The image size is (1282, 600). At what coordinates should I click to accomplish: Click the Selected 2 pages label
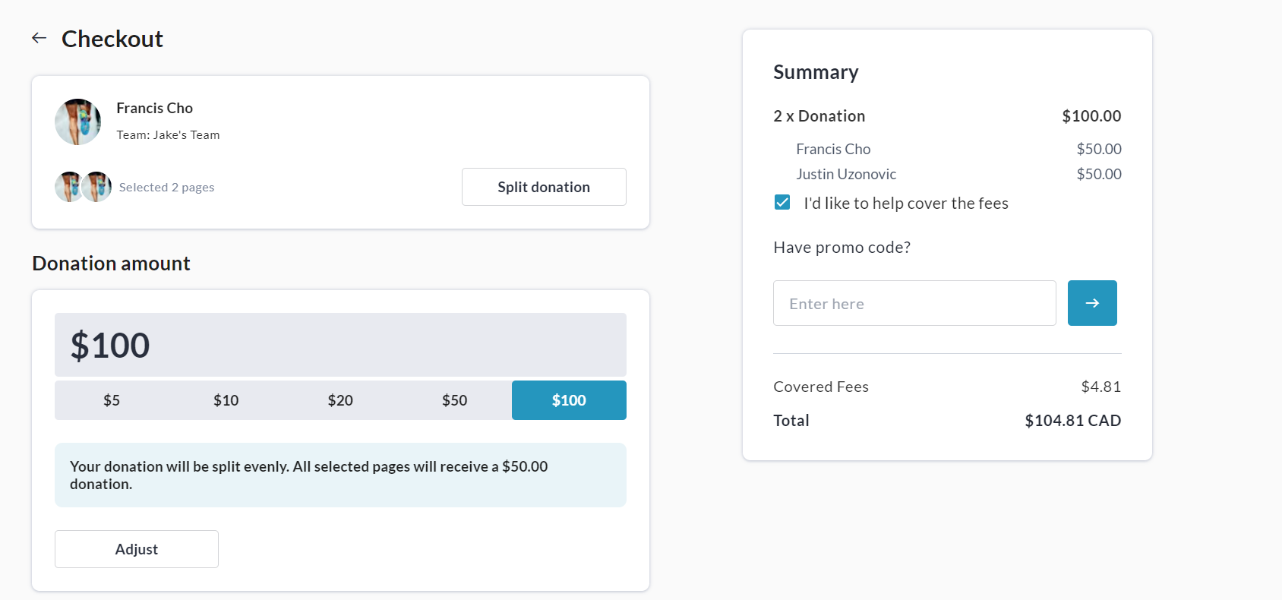pos(166,188)
